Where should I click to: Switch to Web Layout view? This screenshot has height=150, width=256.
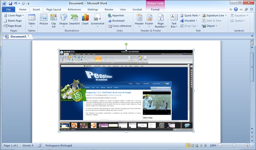tap(197, 146)
